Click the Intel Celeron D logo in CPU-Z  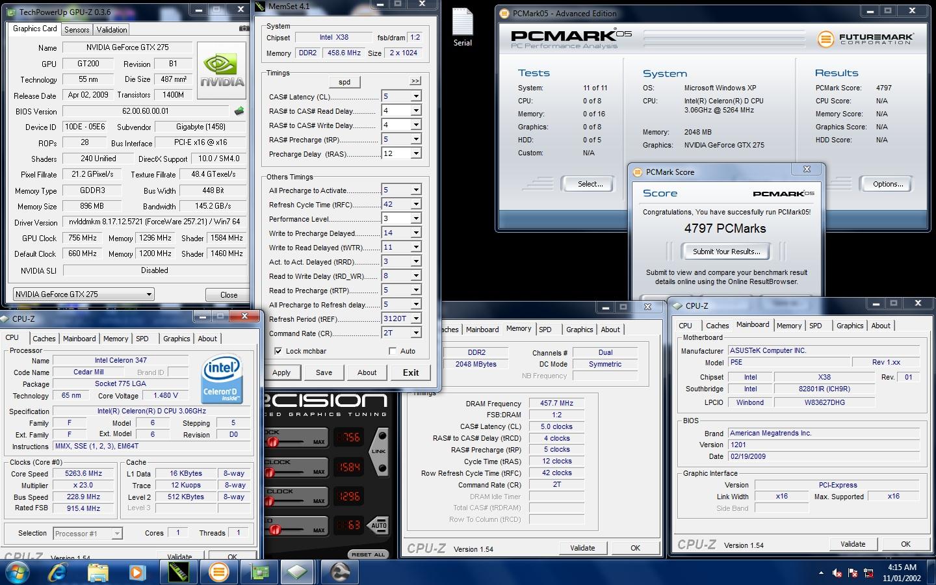(x=222, y=379)
